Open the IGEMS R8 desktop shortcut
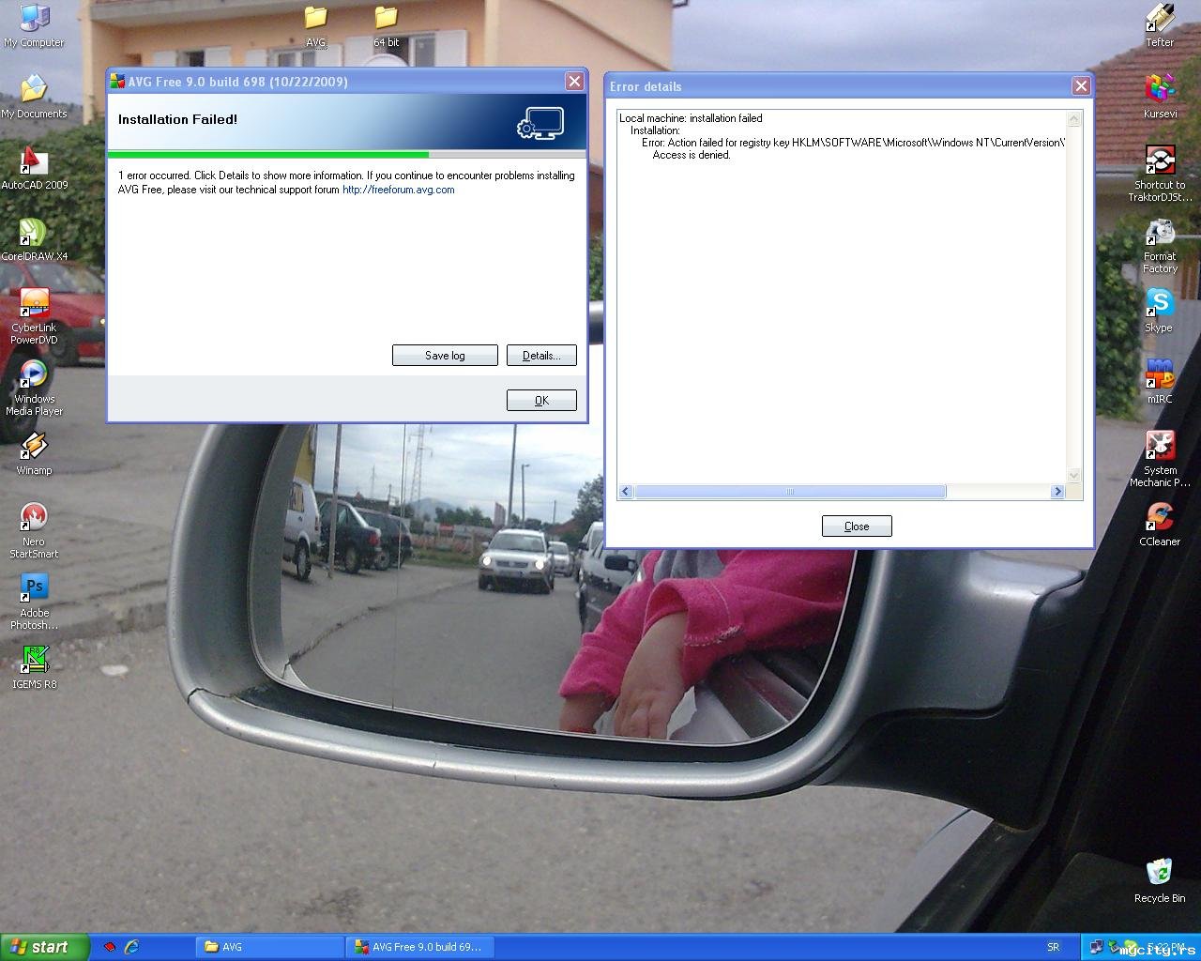This screenshot has height=961, width=1201. pos(34,667)
